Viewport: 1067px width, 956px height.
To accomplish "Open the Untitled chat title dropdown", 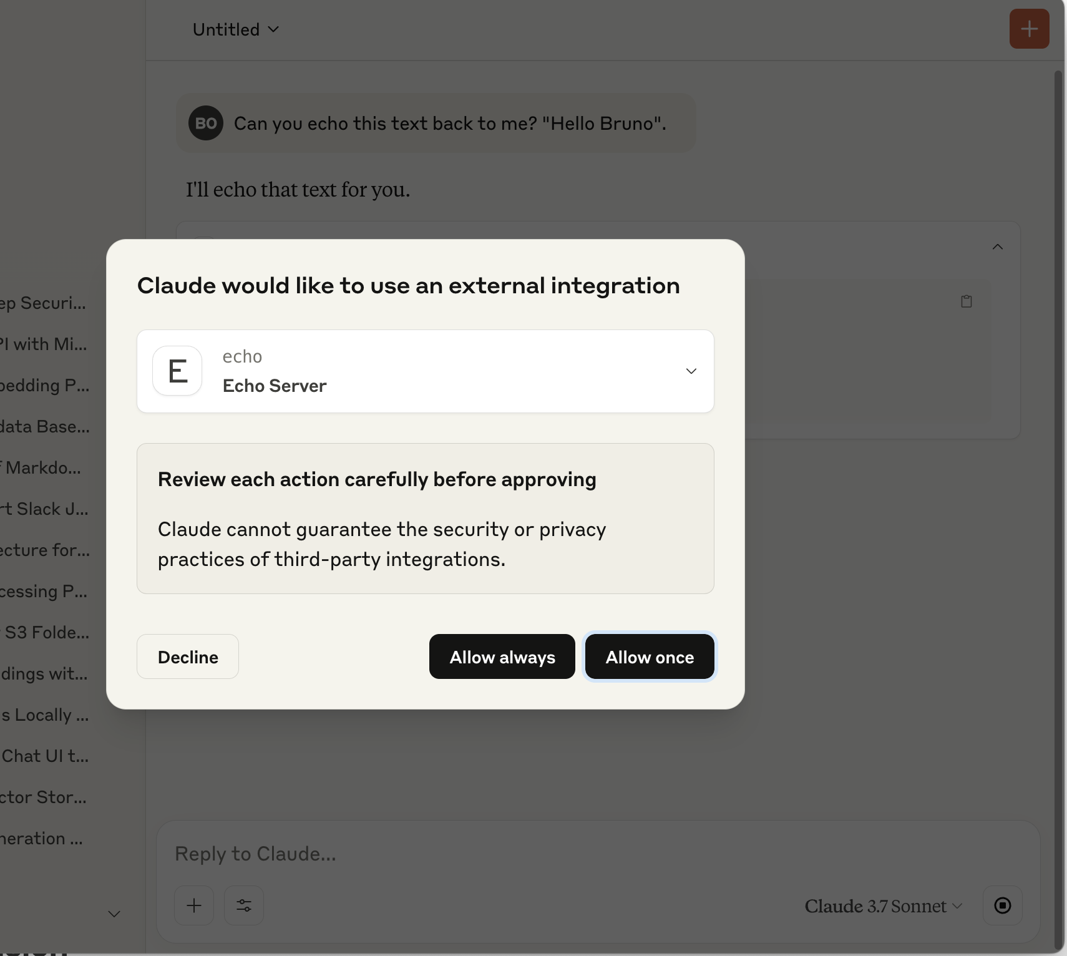I will pos(236,29).
